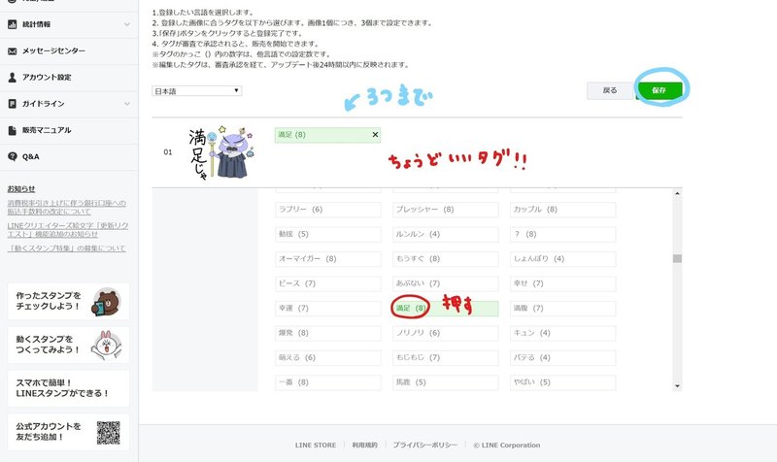
Task: Remove the selected 満足 (8) tag with X
Action: (x=375, y=135)
